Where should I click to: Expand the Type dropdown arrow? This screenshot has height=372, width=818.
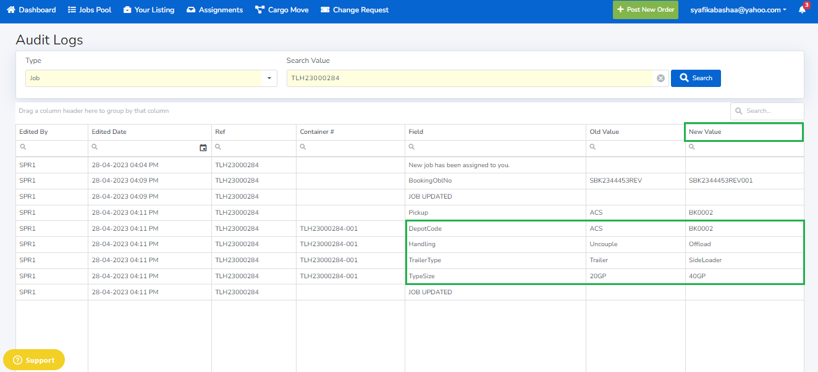pyautogui.click(x=269, y=78)
